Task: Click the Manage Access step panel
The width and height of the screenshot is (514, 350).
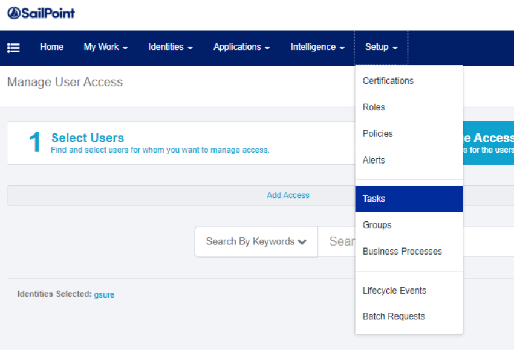Action: 488,143
